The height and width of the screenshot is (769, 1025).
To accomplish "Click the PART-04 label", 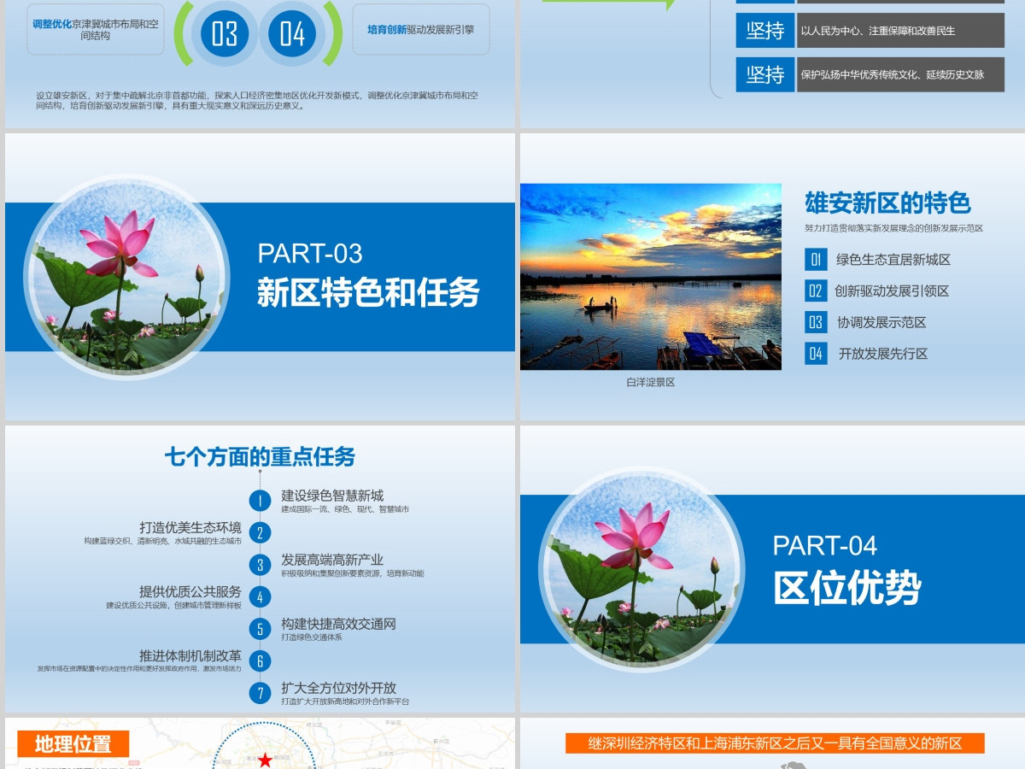I will point(825,546).
